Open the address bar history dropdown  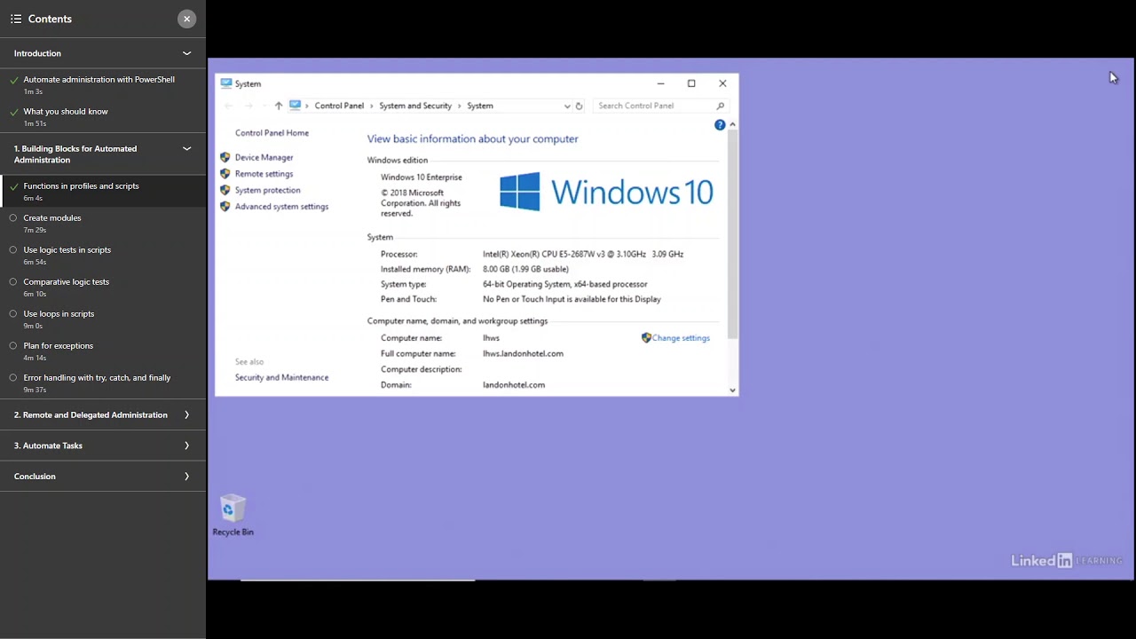[567, 106]
